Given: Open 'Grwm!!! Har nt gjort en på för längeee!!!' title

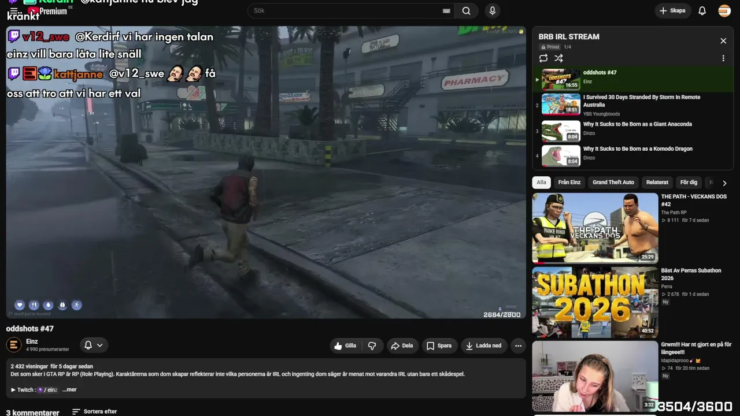Looking at the screenshot, I should (x=696, y=348).
